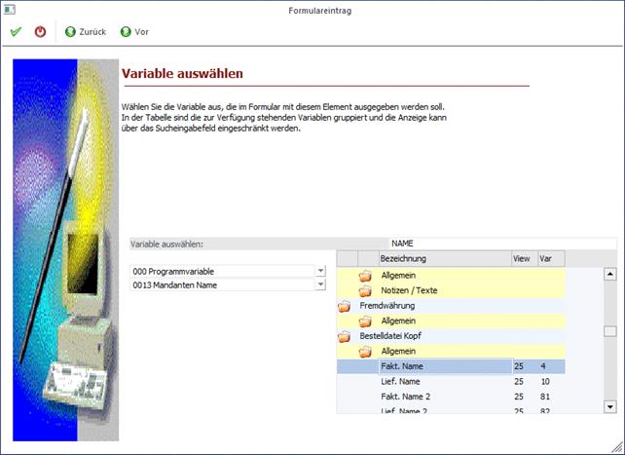This screenshot has height=455, width=625.
Task: Click the scrollbar up arrow in variable list
Action: point(609,275)
